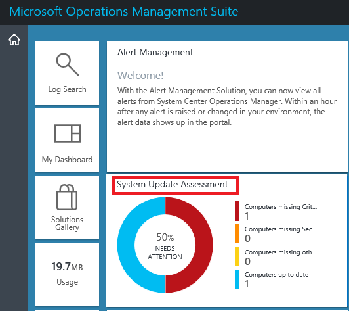Click the yellow other updates legend swatch
This screenshot has width=349, height=311.
[237, 256]
